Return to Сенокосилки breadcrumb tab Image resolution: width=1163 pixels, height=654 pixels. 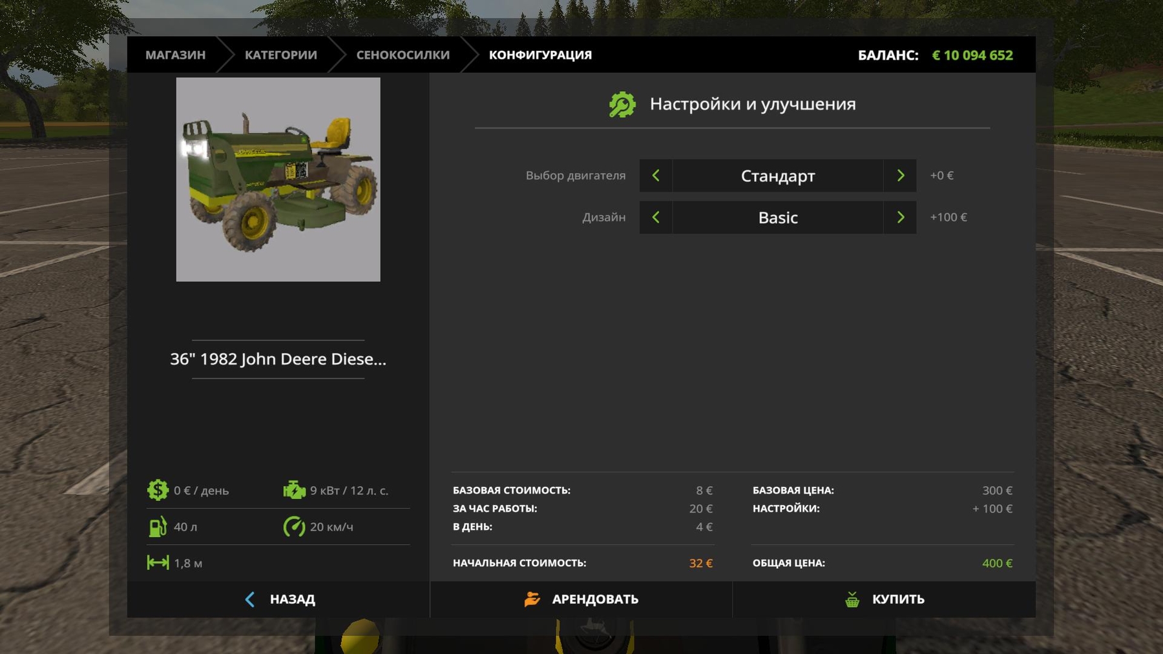403,55
